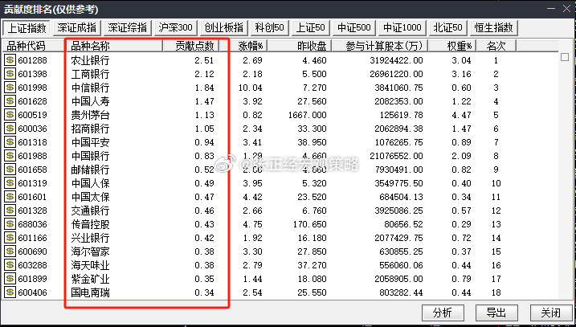Select the 中国人保 row name
Viewport: 576px width, 327px height.
click(90, 183)
